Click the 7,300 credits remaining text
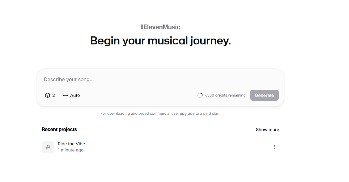This screenshot has height=182, width=349. 225,95
